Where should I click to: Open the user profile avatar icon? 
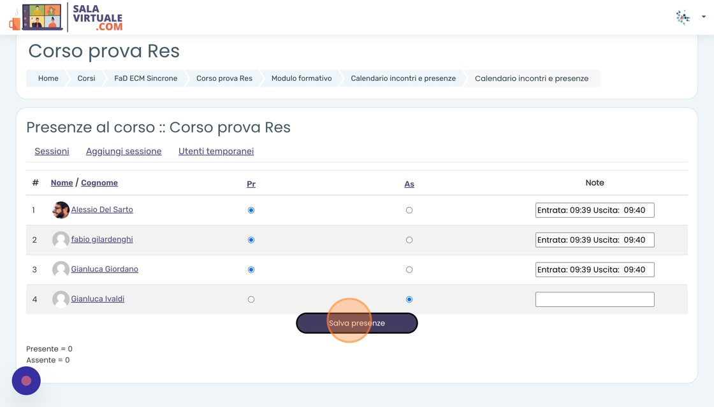point(683,17)
